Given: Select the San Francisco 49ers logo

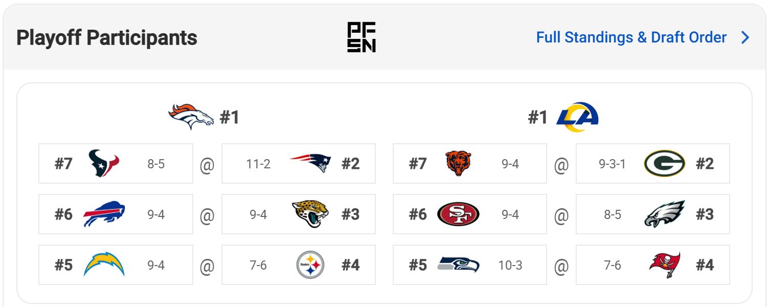Looking at the screenshot, I should (x=458, y=214).
